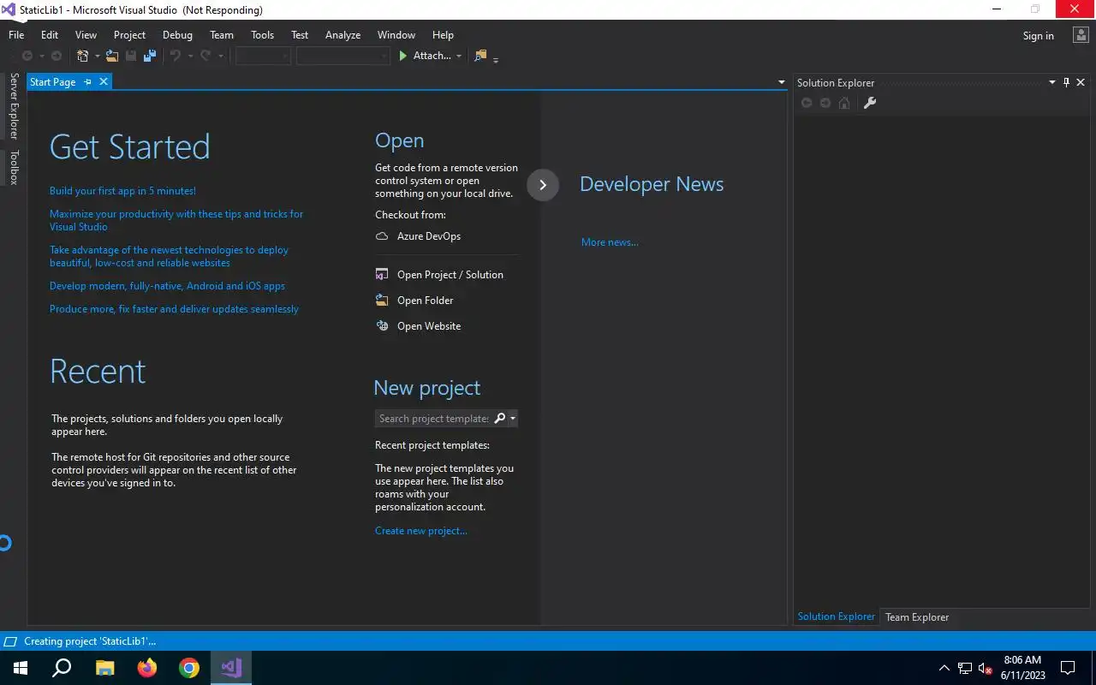Image resolution: width=1096 pixels, height=685 pixels.
Task: Toggle Solution Explorer auto-hide pin
Action: pyautogui.click(x=1066, y=83)
